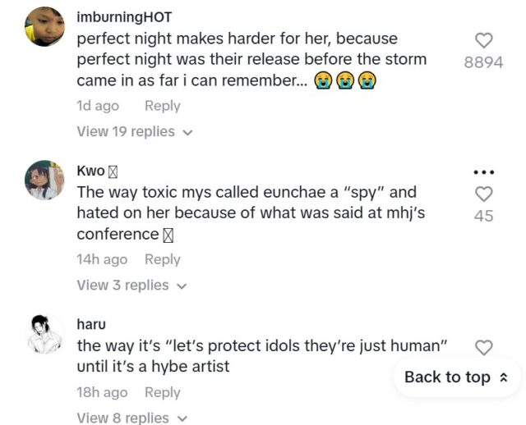Expand View 19 replies

click(134, 131)
